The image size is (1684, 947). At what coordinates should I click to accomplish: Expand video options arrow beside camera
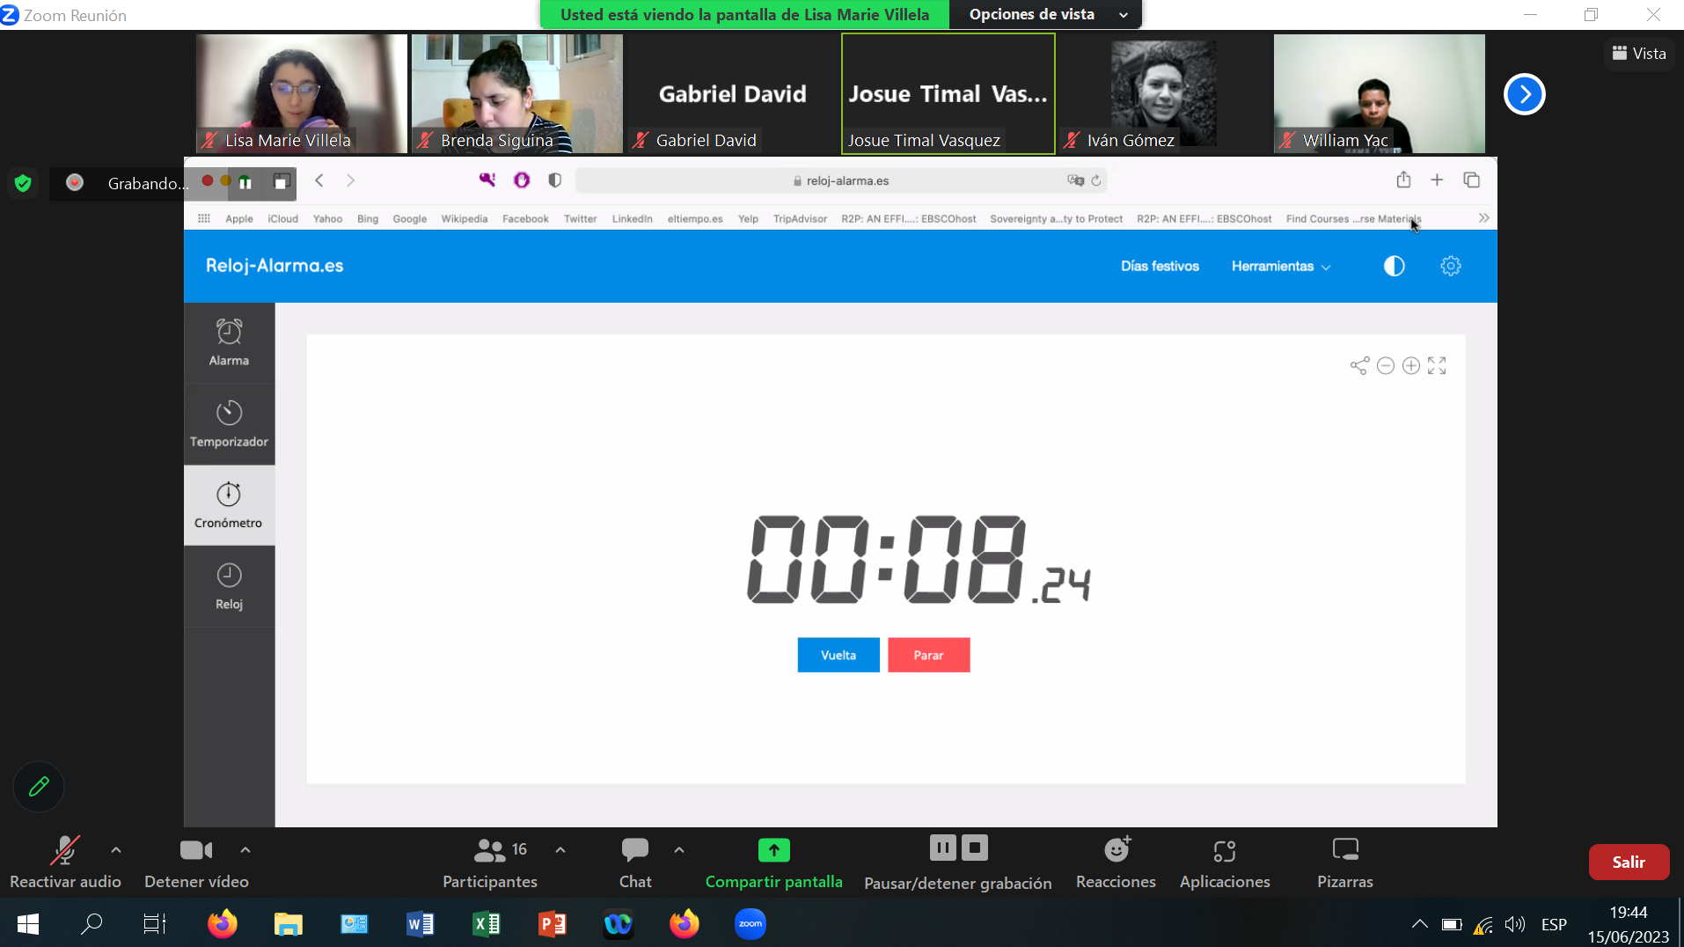pyautogui.click(x=245, y=850)
